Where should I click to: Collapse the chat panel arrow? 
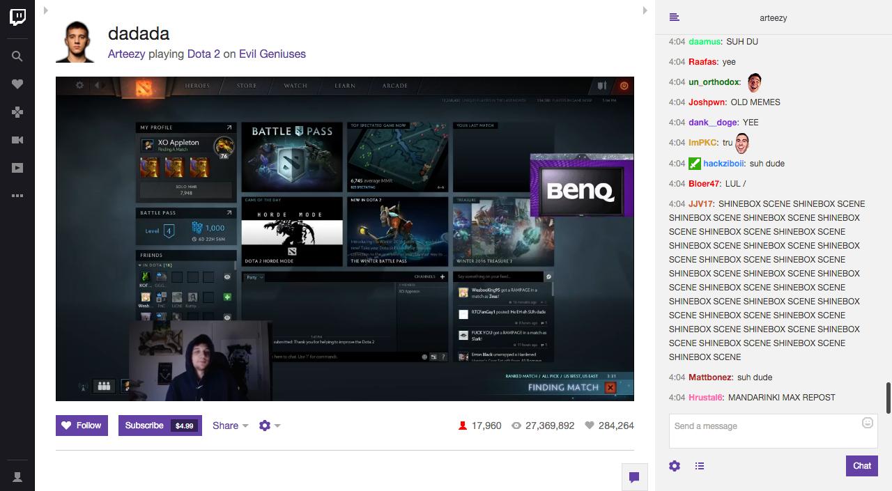click(x=645, y=10)
